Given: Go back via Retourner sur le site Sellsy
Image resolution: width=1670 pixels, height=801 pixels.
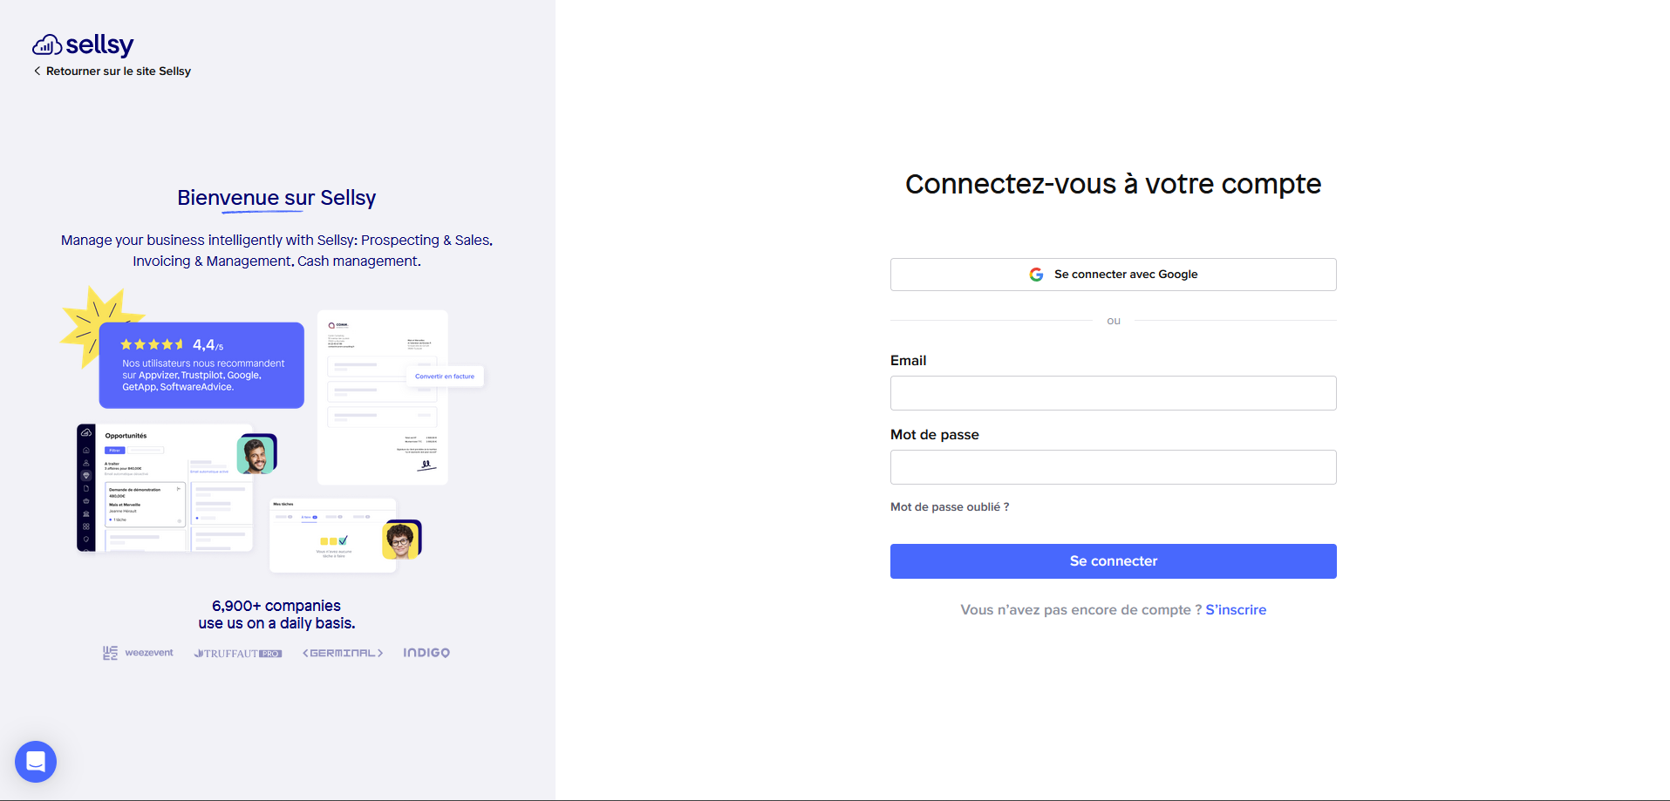Looking at the screenshot, I should pyautogui.click(x=119, y=71).
